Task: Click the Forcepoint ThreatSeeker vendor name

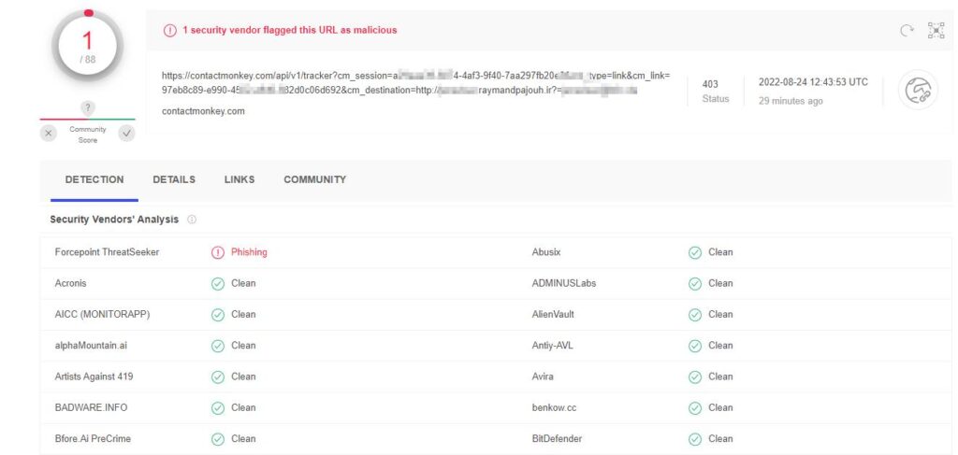Action: point(107,252)
